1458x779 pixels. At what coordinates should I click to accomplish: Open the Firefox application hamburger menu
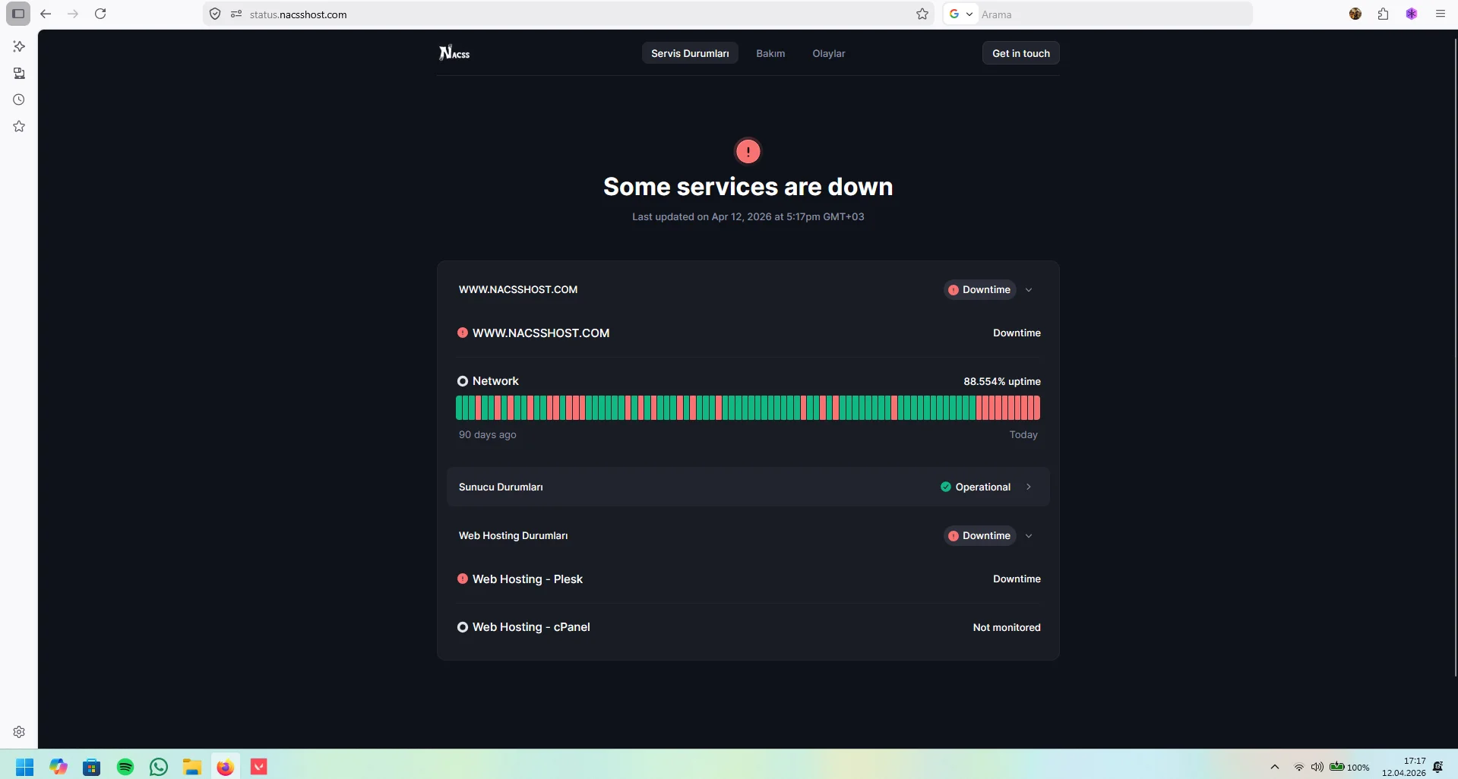[x=1440, y=14]
